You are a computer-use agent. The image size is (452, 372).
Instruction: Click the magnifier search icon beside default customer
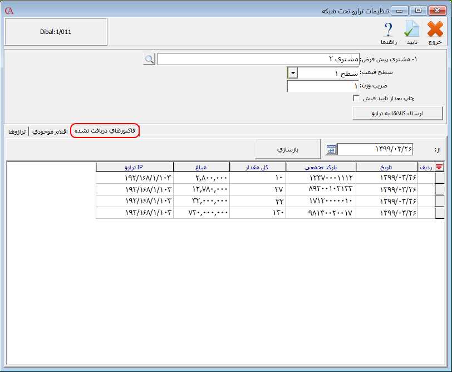[149, 59]
